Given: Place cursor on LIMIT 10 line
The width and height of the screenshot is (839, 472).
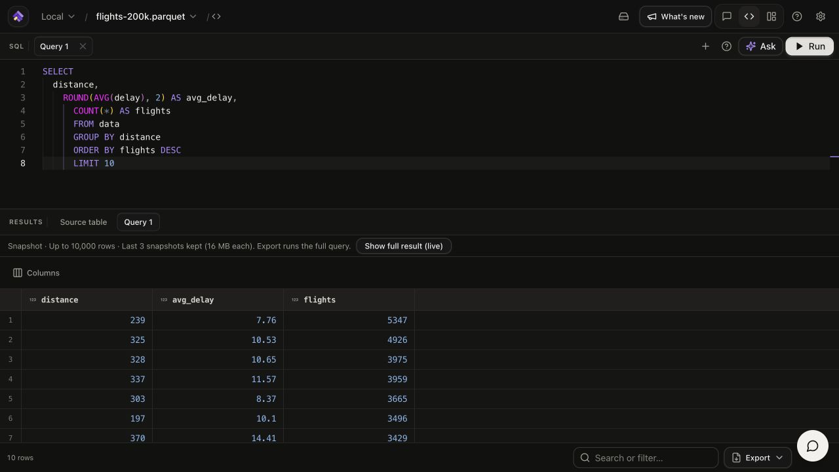Looking at the screenshot, I should pos(94,163).
